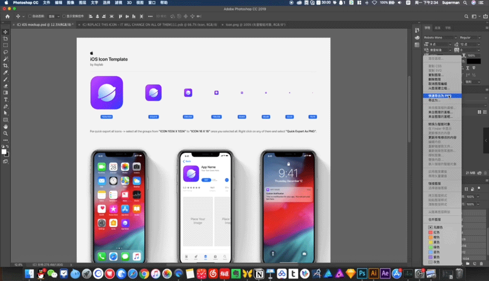
Task: Click the large 1024 icon on canvas
Action: pyautogui.click(x=107, y=93)
